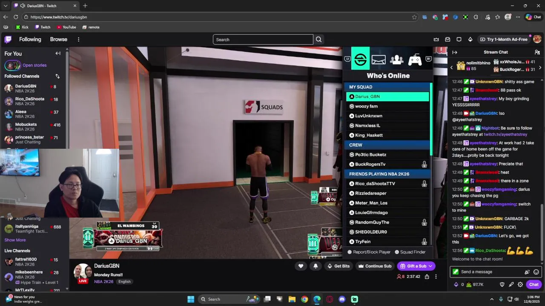
Task: Open Following tab
Action: tap(30, 40)
